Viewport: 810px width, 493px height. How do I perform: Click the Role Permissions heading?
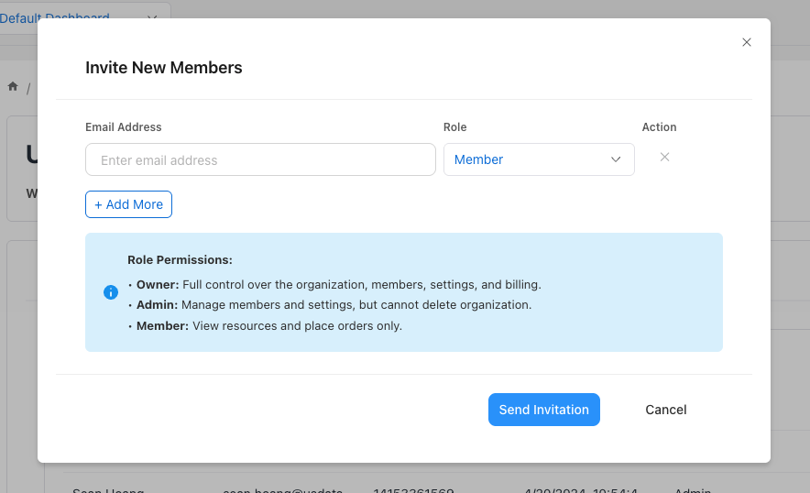(x=180, y=260)
